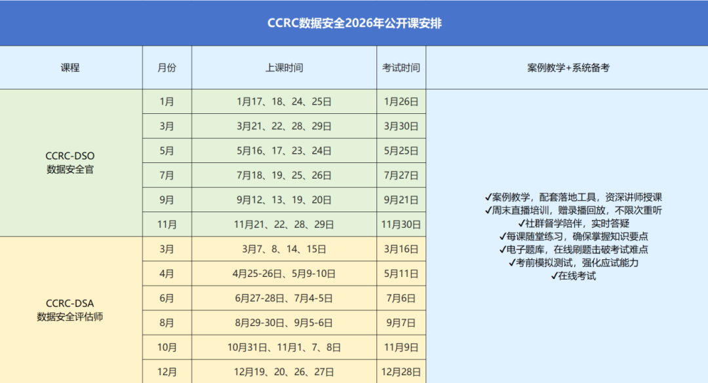Select the 3月30日 exam date cell
This screenshot has height=383, width=708.
(401, 126)
